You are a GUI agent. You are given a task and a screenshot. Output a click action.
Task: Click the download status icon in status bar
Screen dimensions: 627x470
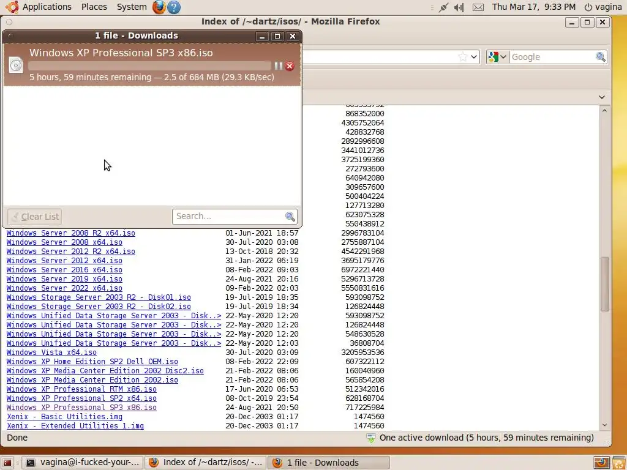click(x=371, y=438)
